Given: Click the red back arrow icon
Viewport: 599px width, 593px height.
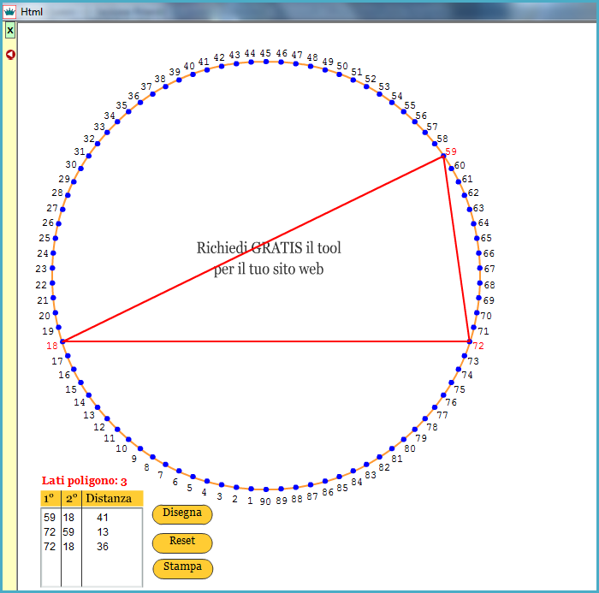Looking at the screenshot, I should pos(10,55).
